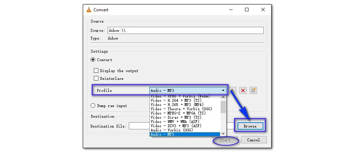The width and height of the screenshot is (354, 159).
Task: Toggle the Deinterlace checkbox
Action: [96, 78]
